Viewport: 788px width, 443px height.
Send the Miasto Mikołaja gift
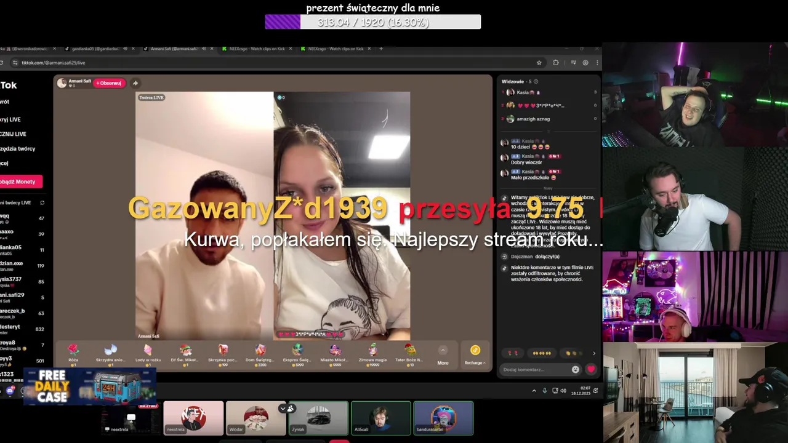coord(336,354)
